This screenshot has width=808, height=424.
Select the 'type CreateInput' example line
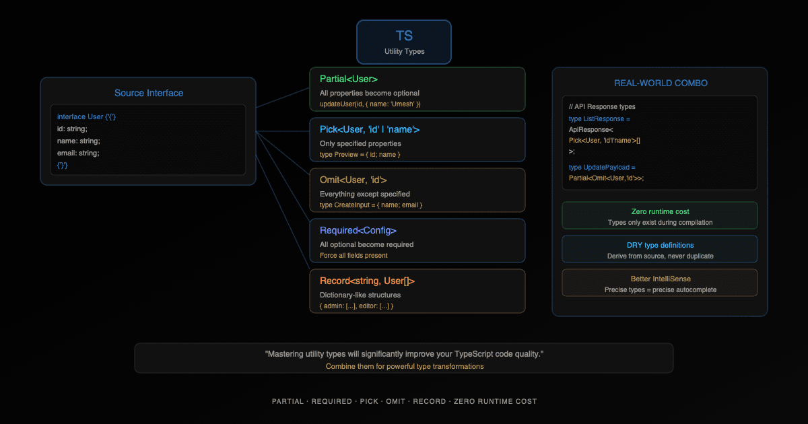371,205
